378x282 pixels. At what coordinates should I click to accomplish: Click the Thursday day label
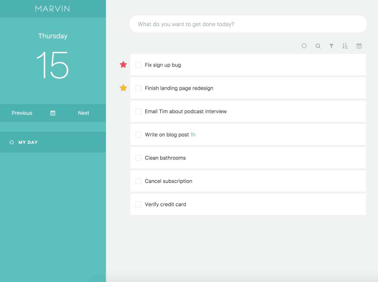tap(53, 36)
